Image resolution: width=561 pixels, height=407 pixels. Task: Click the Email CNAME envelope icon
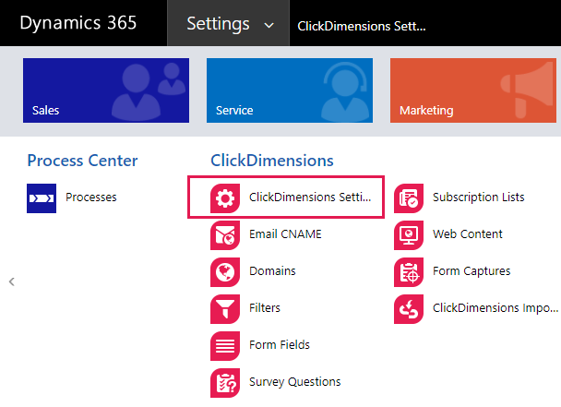pos(225,235)
